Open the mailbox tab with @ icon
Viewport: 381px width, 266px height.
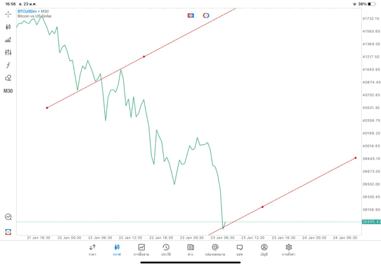click(215, 250)
